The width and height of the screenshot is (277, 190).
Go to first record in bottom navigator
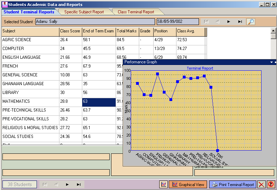pos(45,184)
